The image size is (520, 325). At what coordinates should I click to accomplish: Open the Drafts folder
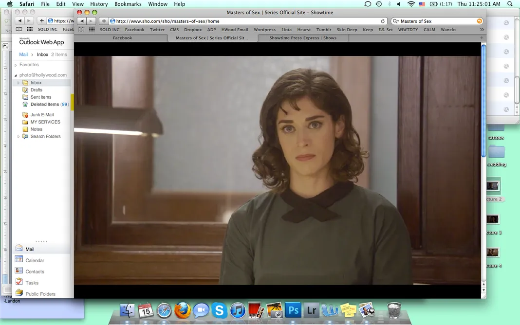pyautogui.click(x=37, y=90)
